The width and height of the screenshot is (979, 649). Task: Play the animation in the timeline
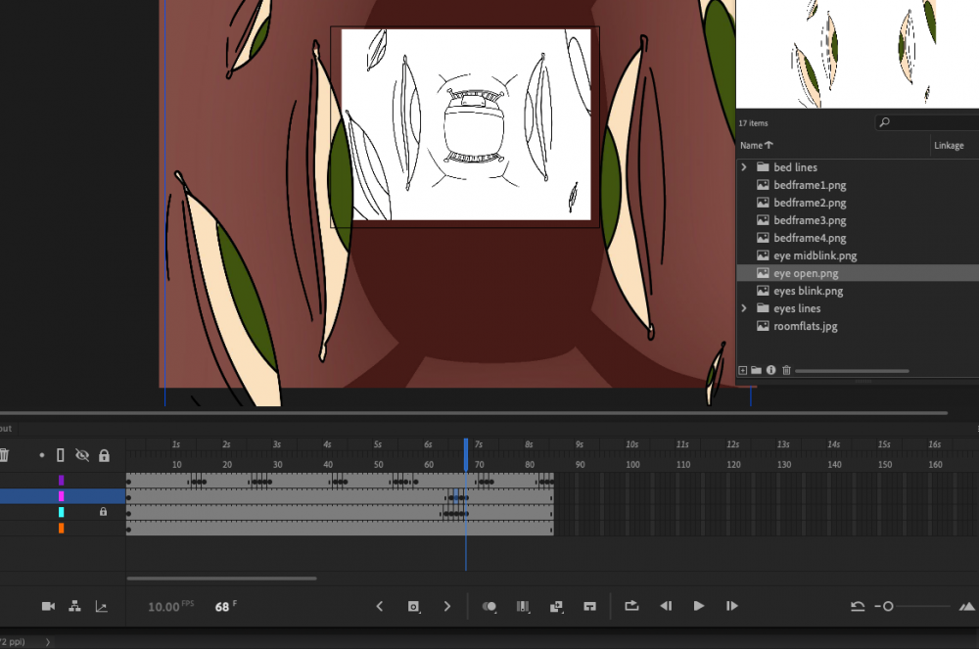pos(699,607)
